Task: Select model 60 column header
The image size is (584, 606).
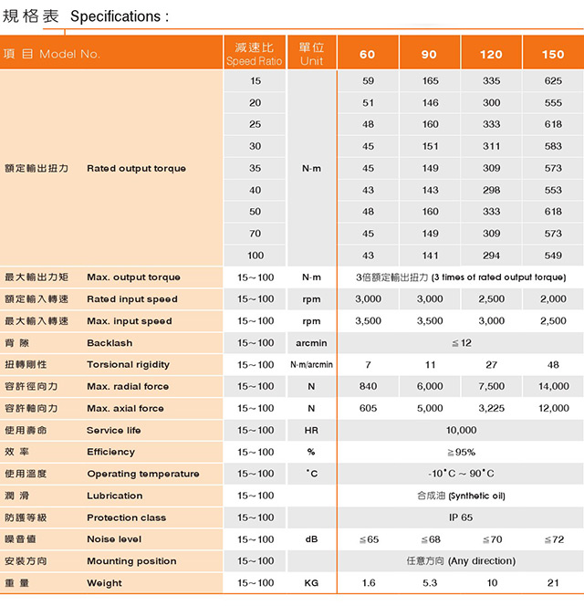Action: tap(368, 54)
